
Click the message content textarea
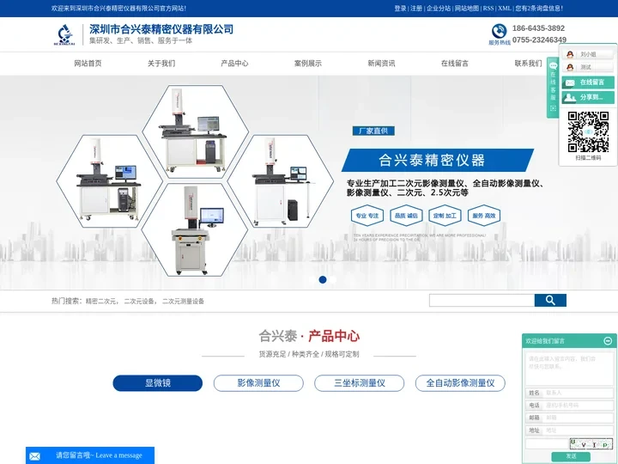(x=569, y=369)
